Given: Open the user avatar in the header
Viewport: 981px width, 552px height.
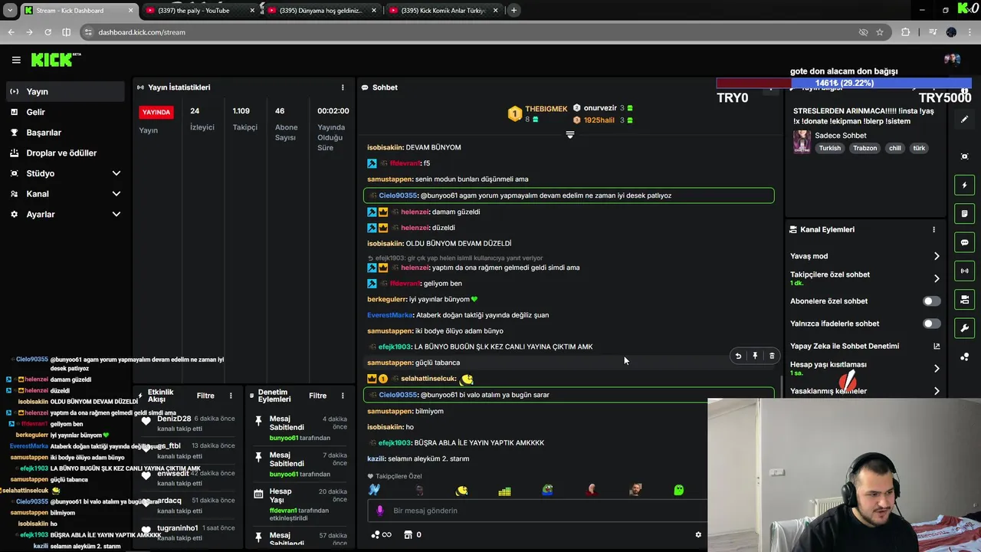Looking at the screenshot, I should 952,60.
